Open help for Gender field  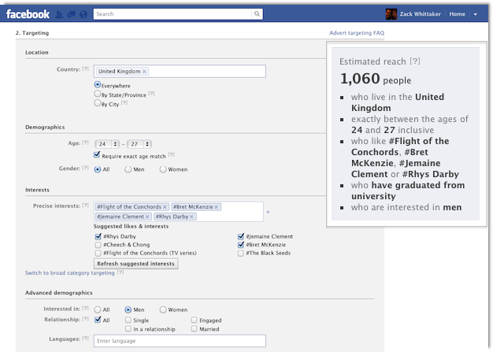[86, 168]
